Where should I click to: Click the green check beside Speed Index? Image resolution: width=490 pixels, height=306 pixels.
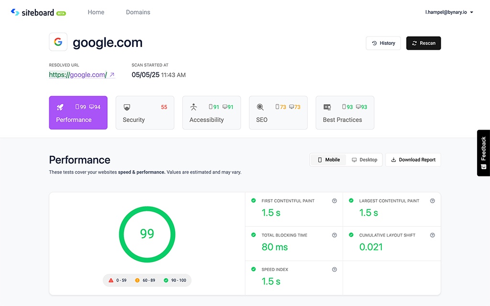coord(254,269)
